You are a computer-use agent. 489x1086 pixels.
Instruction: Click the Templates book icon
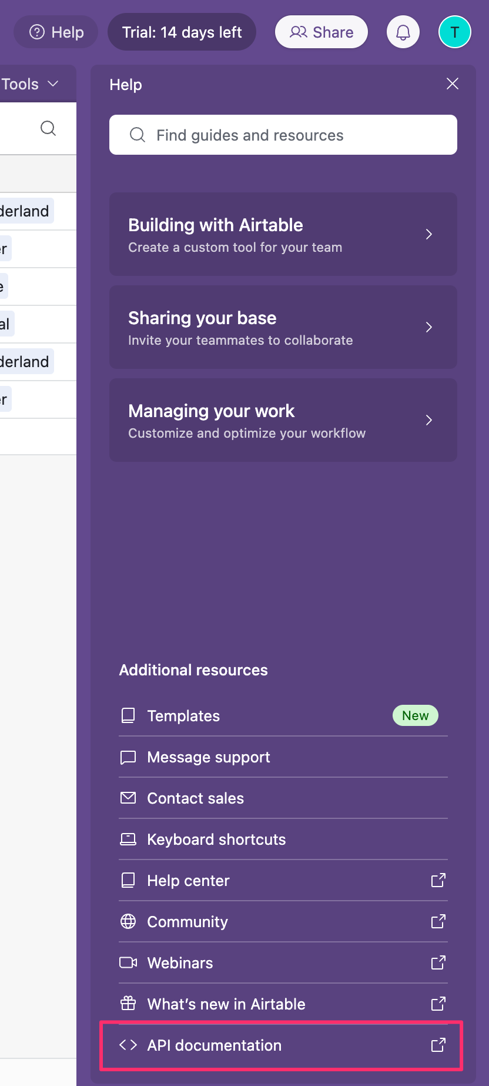click(128, 715)
